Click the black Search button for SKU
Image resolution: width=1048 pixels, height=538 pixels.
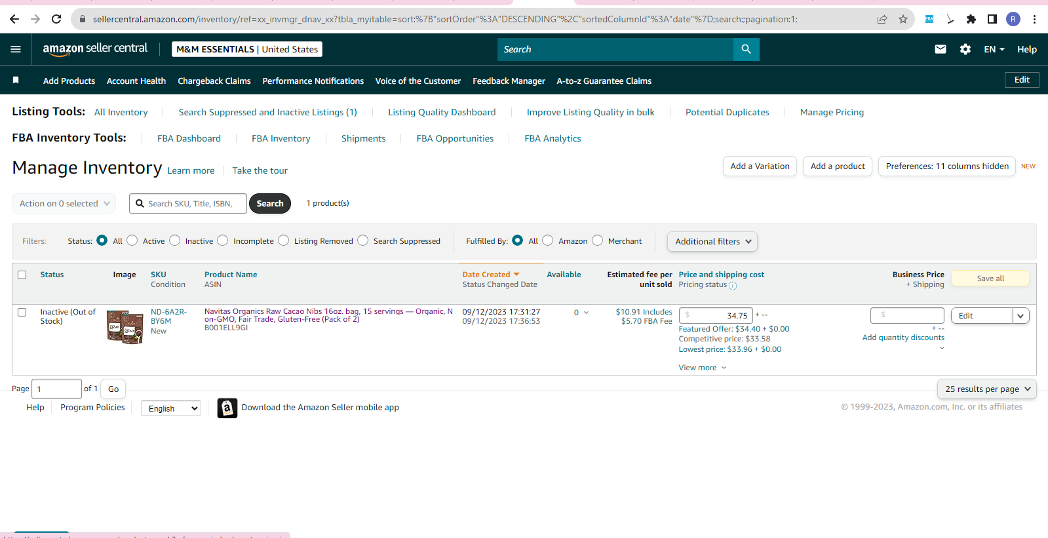tap(270, 204)
